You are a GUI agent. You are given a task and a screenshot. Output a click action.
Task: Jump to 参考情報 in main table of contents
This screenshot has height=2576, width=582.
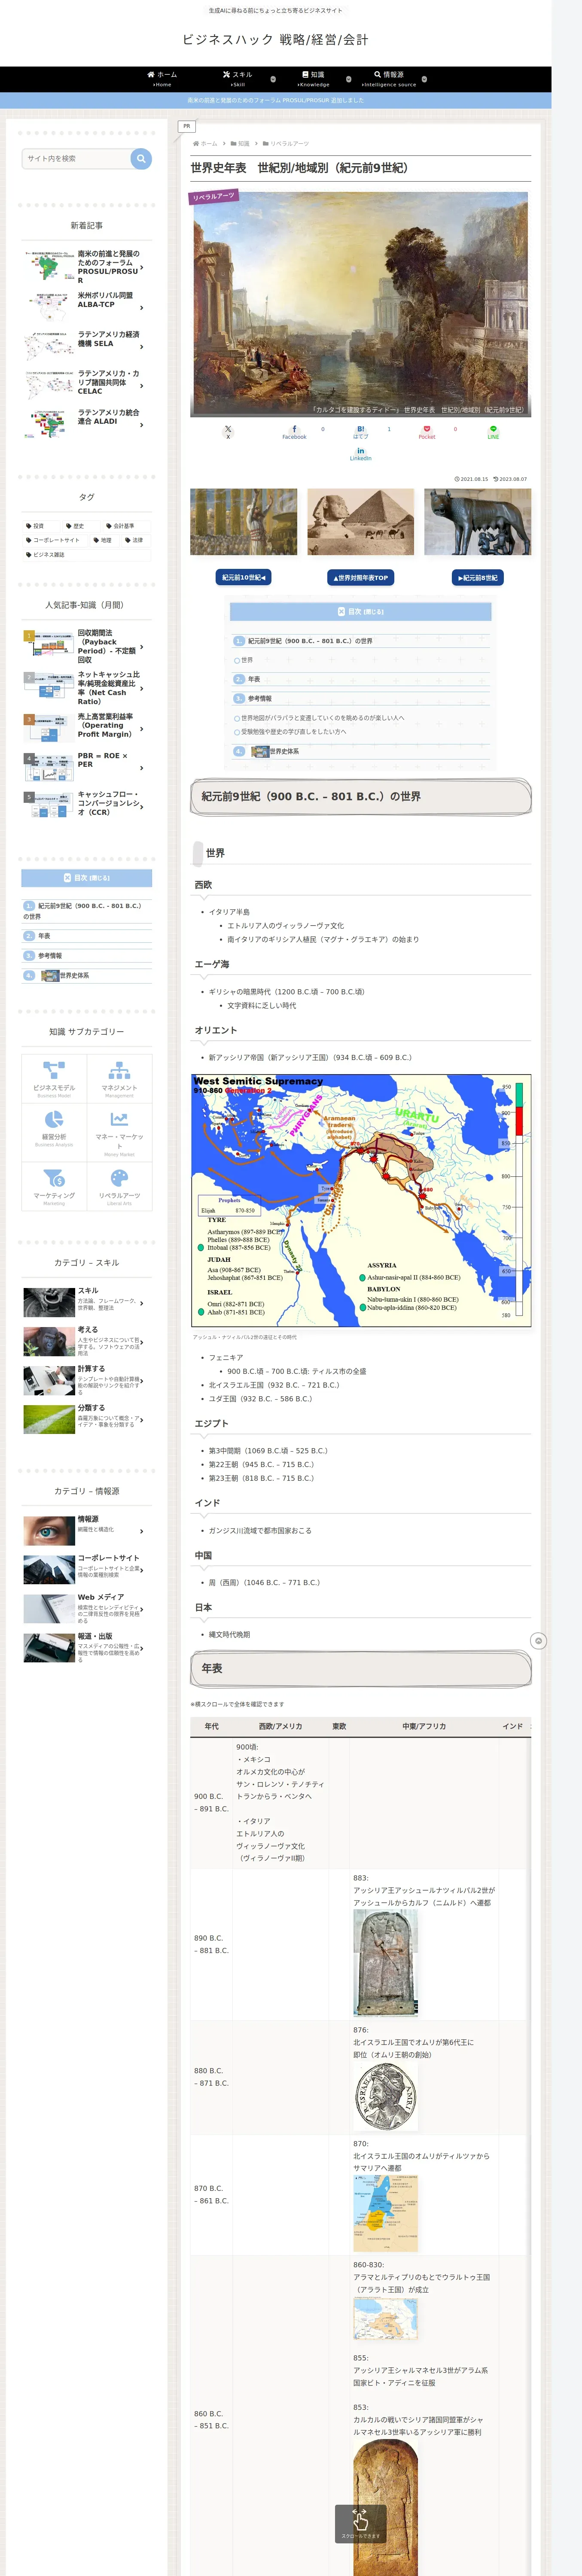(x=259, y=699)
